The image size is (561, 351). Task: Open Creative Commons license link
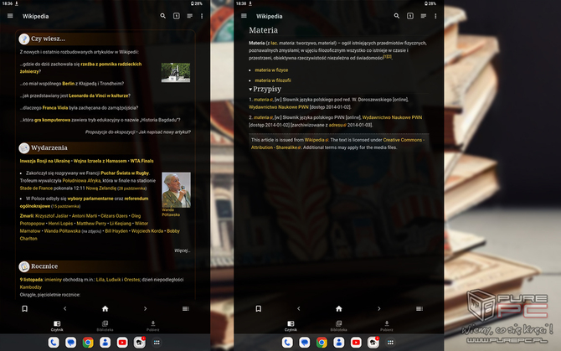click(x=403, y=140)
